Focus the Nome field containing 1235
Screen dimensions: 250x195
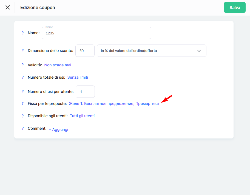click(x=96, y=33)
